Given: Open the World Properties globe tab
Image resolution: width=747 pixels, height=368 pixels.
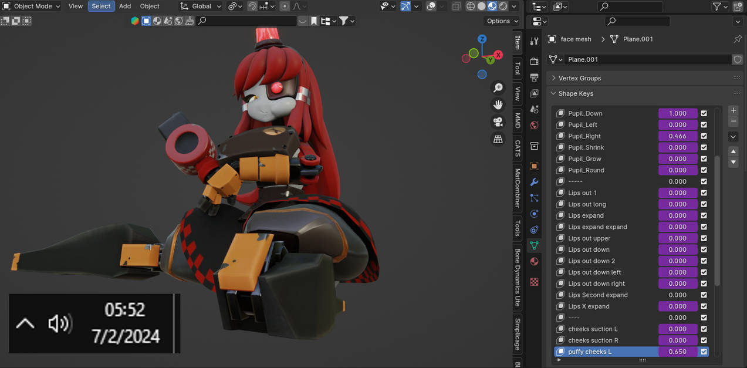Looking at the screenshot, I should click(x=534, y=125).
